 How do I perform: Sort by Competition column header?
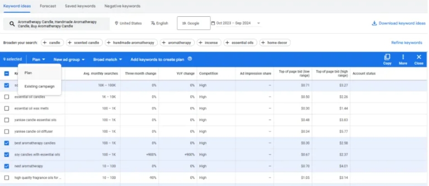click(x=208, y=73)
